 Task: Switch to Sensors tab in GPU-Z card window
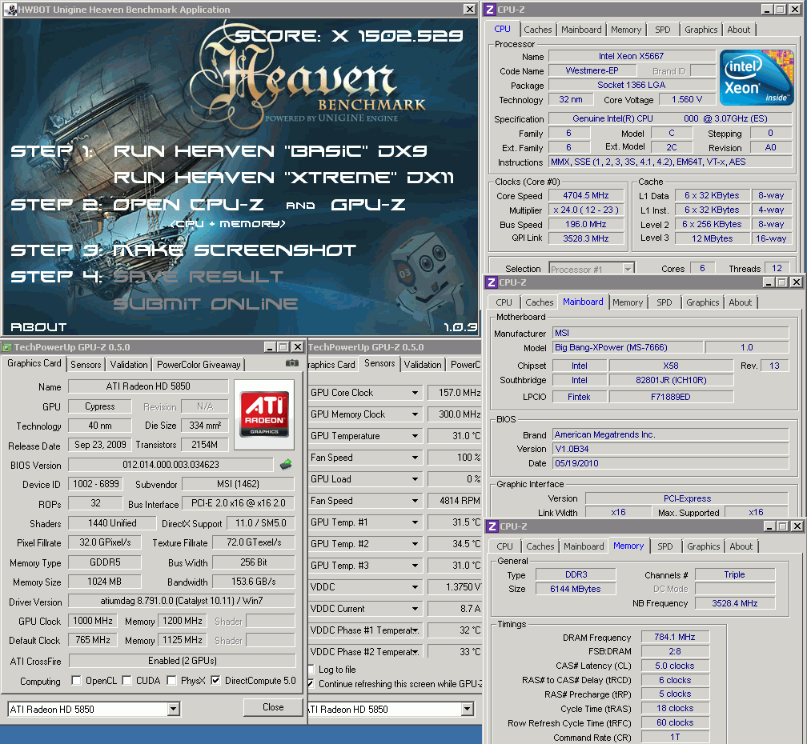tap(86, 365)
